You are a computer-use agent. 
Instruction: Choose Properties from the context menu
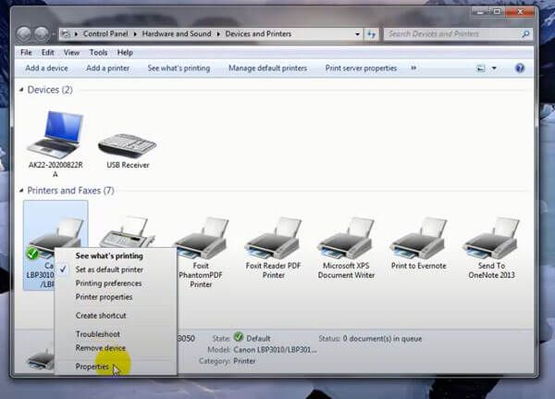[92, 367]
